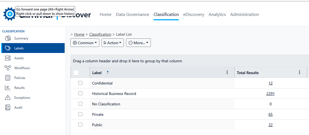Click the Workflows diagram icon
The width and height of the screenshot is (309, 135).
tap(8, 68)
